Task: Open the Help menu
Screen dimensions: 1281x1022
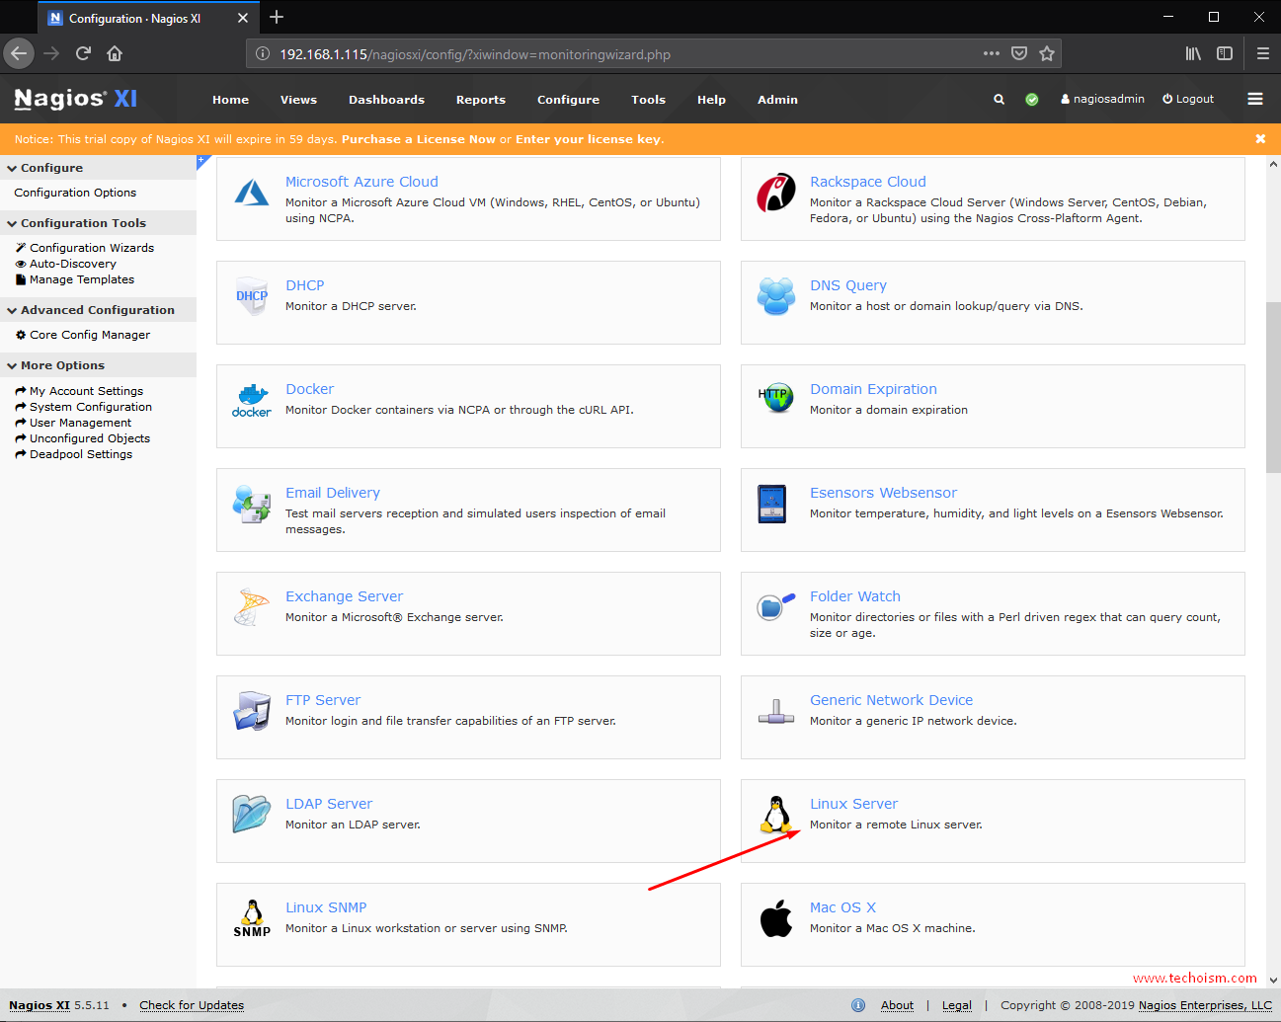Action: [711, 100]
